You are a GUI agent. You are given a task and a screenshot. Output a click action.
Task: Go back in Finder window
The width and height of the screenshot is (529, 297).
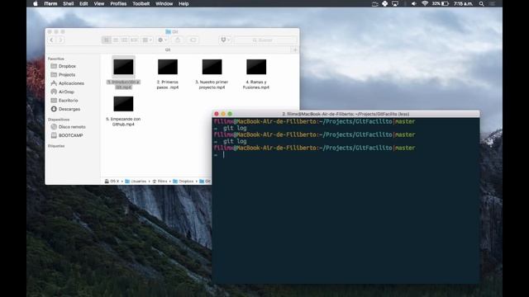51,40
